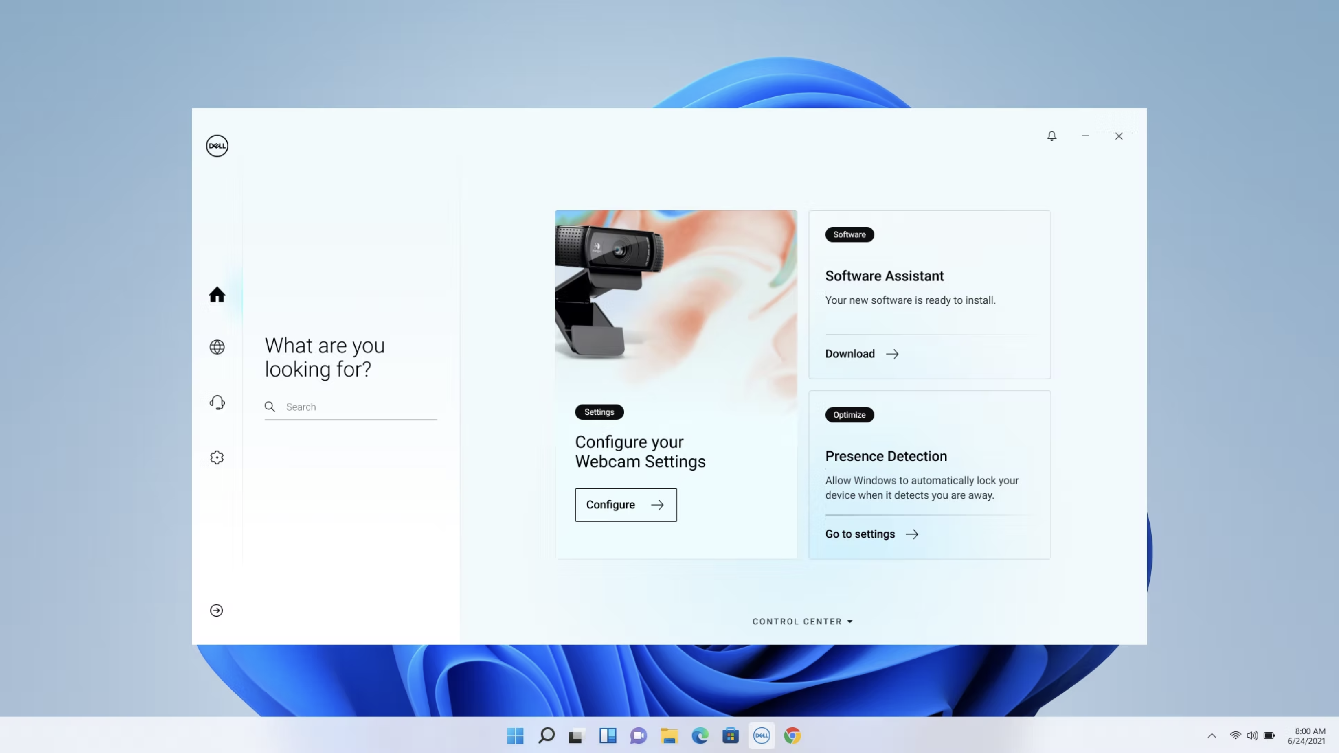Open the globe network sidebar icon
This screenshot has height=753, width=1339.
pos(217,347)
